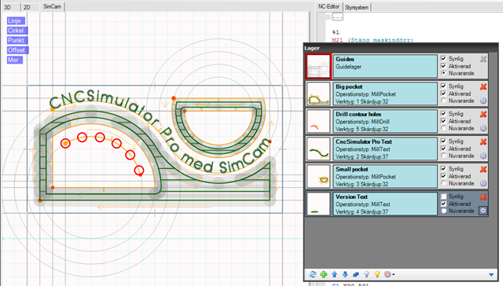Delete the Big pocket layer red X
The image size is (503, 286).
(483, 86)
